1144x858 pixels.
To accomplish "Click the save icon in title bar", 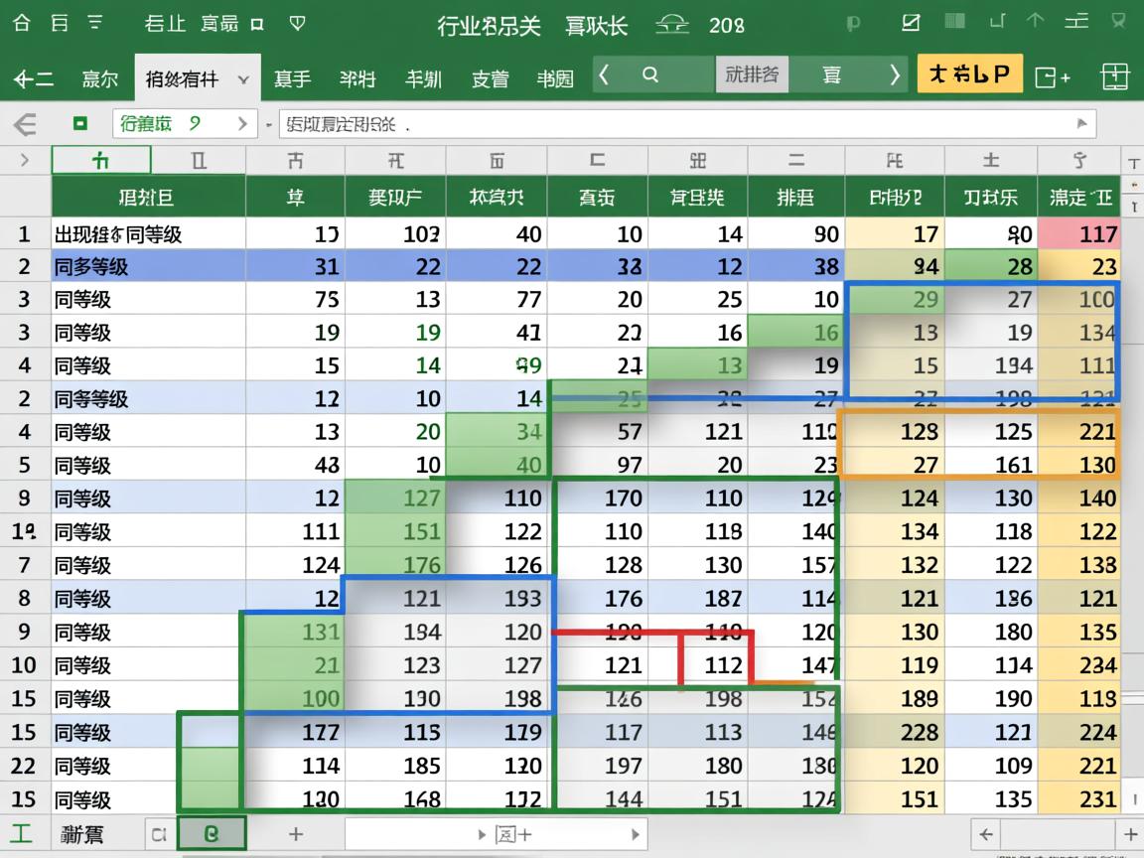I will pyautogui.click(x=60, y=24).
